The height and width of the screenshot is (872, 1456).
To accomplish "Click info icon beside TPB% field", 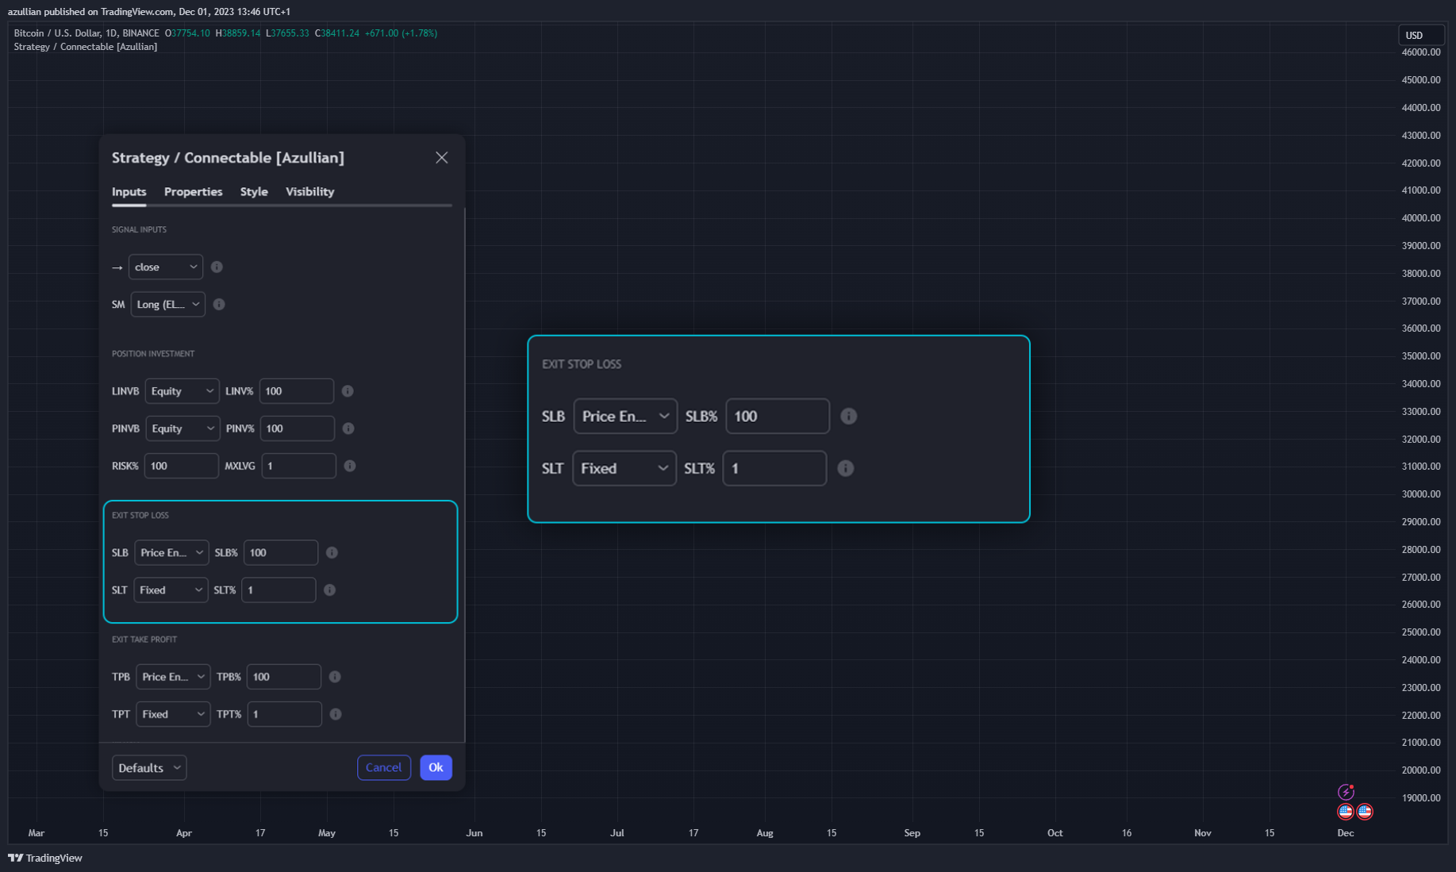I will [x=335, y=677].
